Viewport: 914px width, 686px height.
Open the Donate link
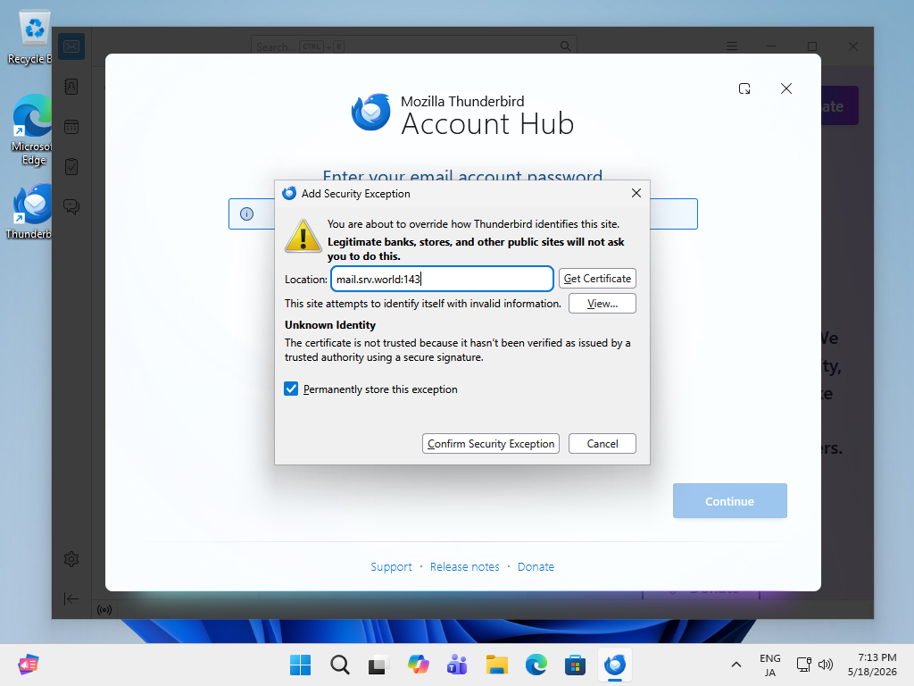pos(536,567)
